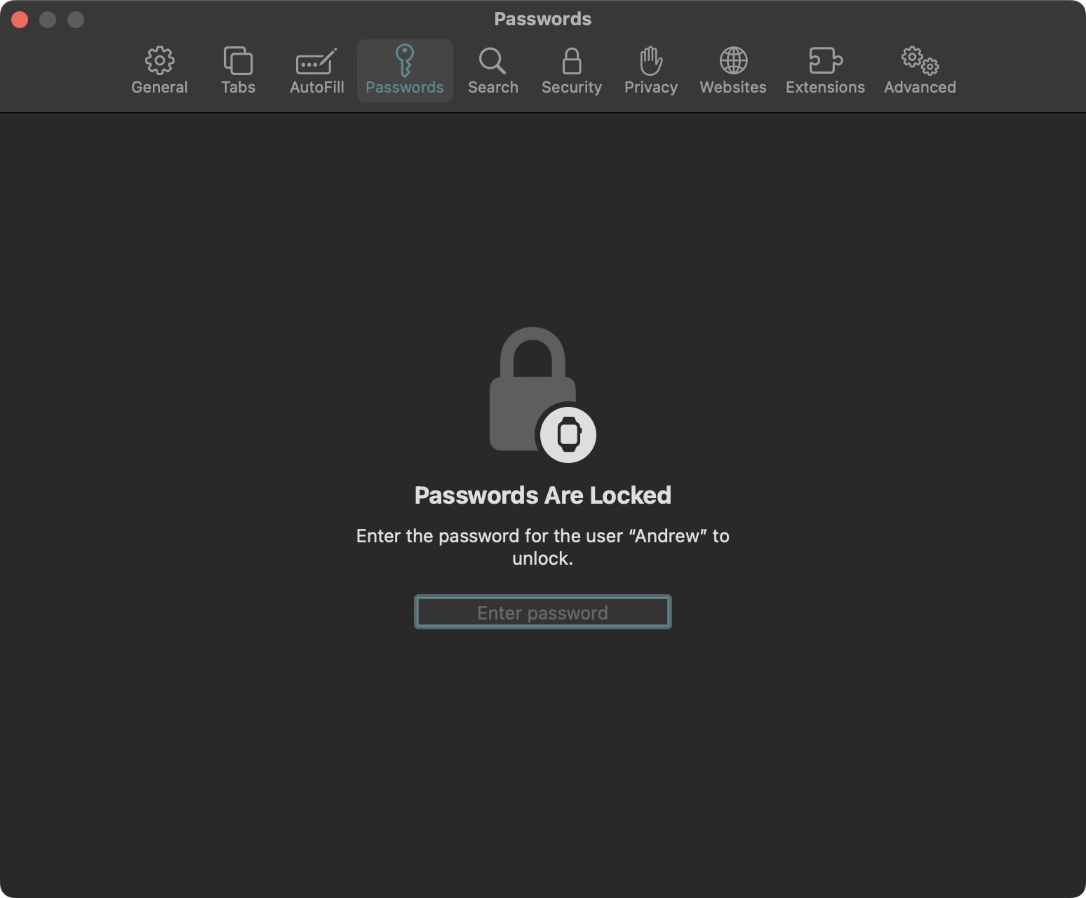This screenshot has height=898, width=1086.
Task: Open the Extensions puzzle piece icon
Action: point(826,61)
